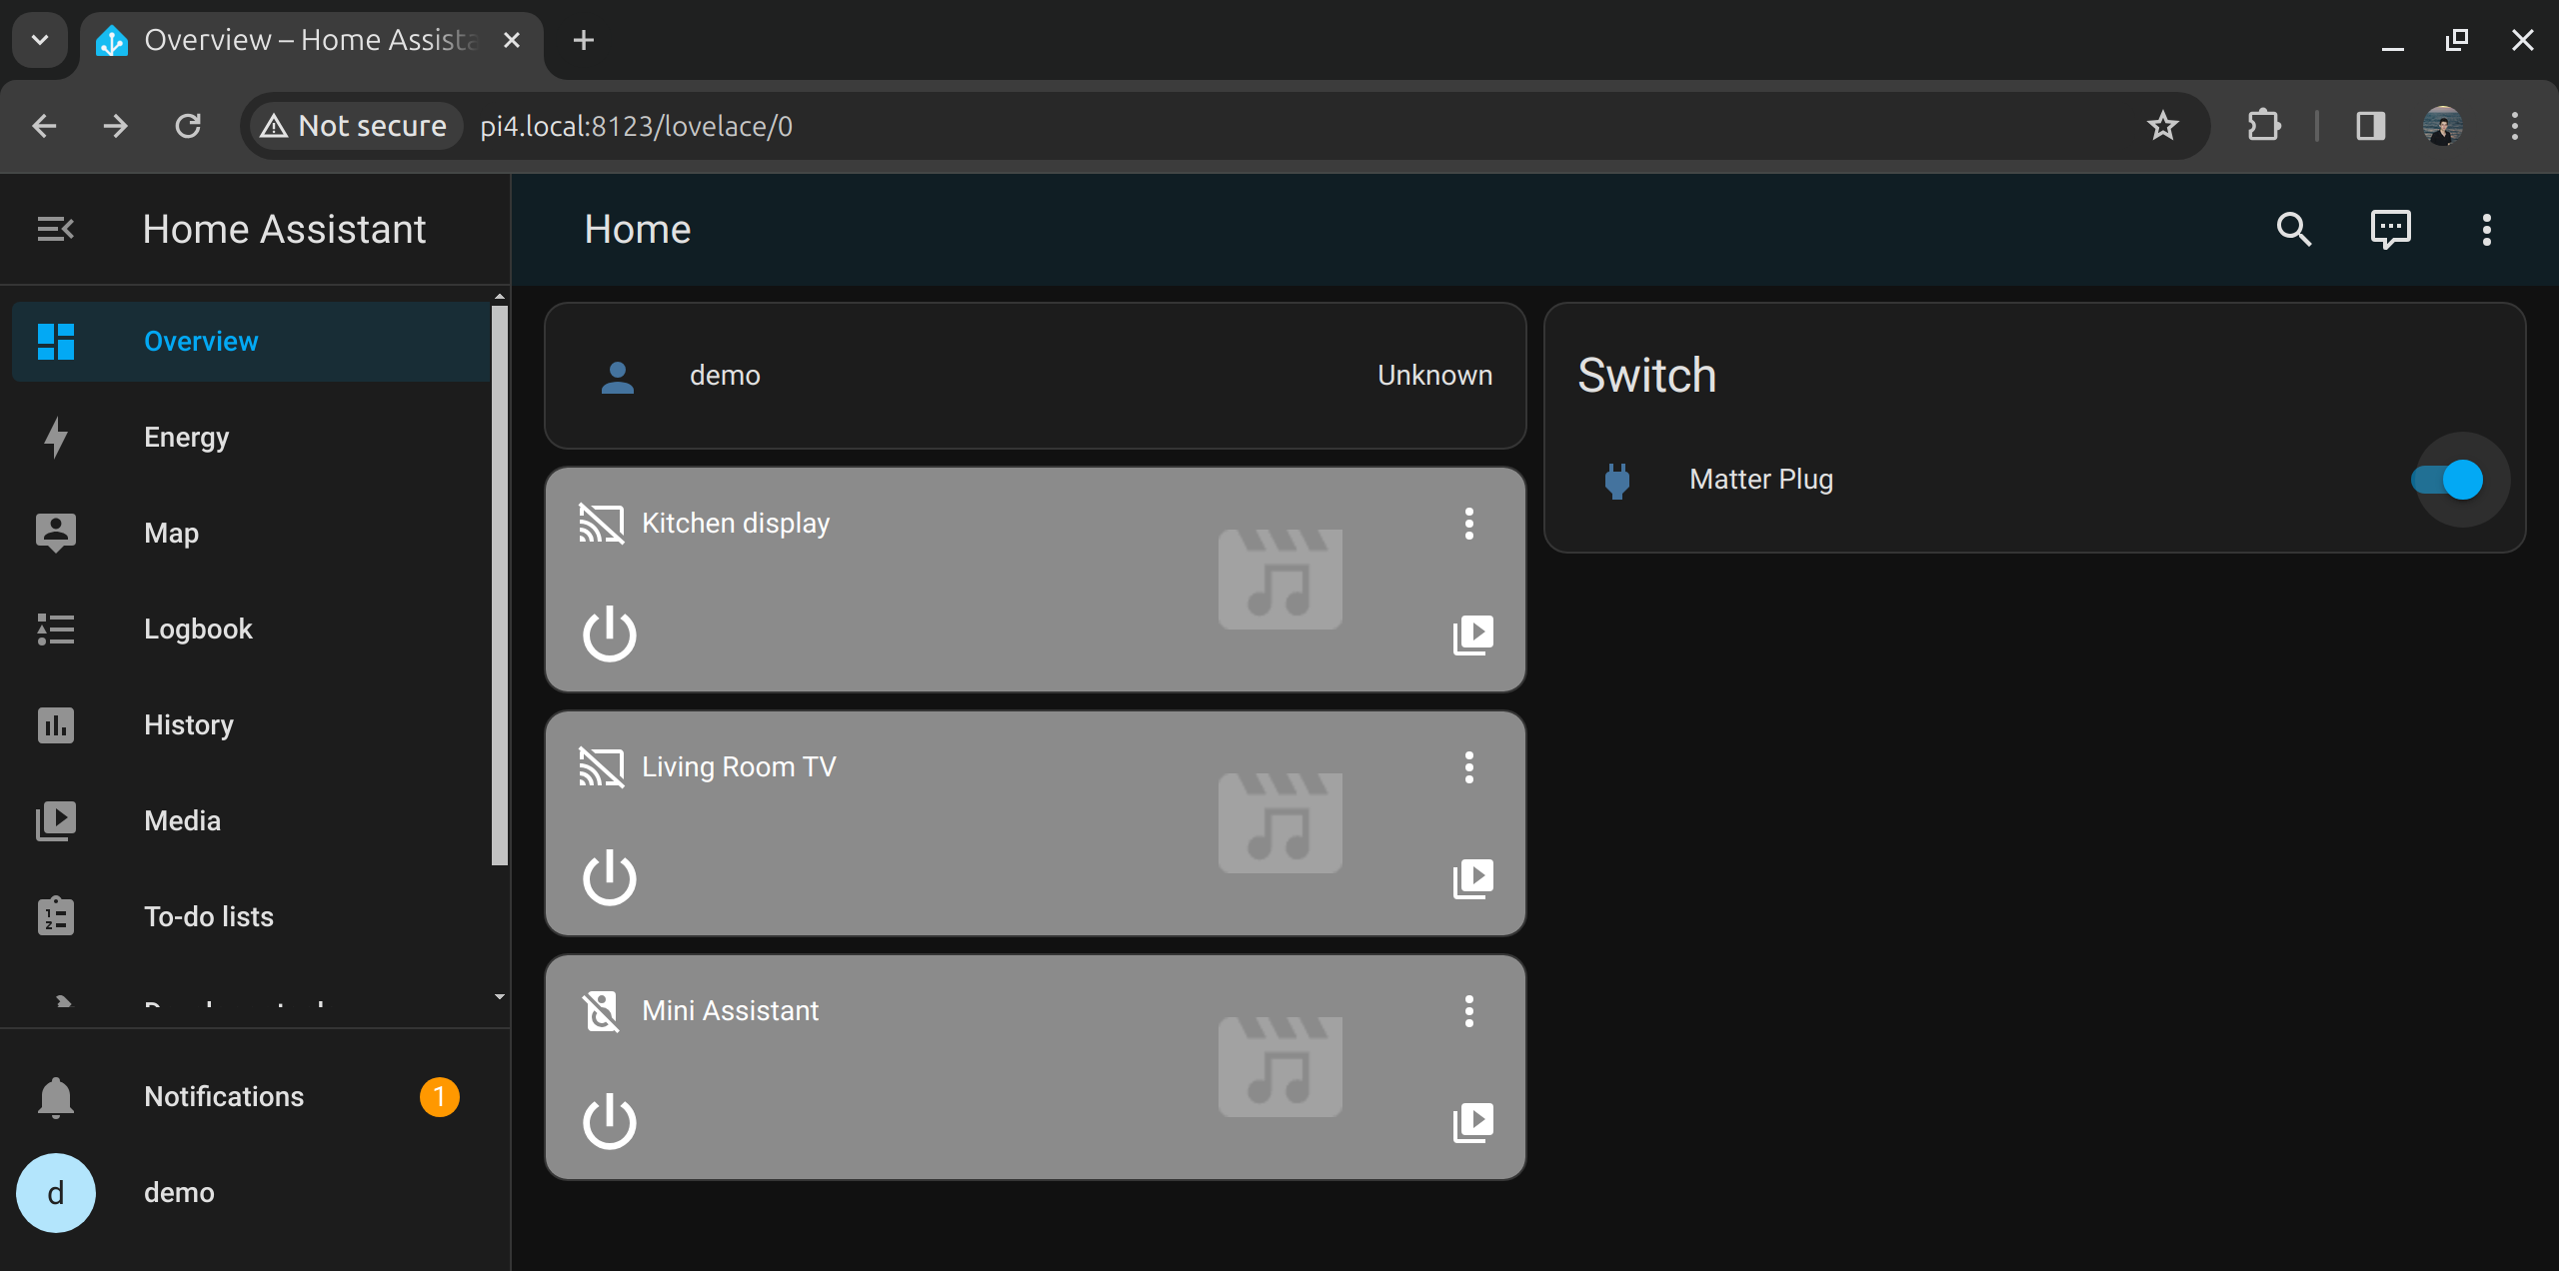
Task: Browse media on Mini Assistant card
Action: click(x=1472, y=1122)
